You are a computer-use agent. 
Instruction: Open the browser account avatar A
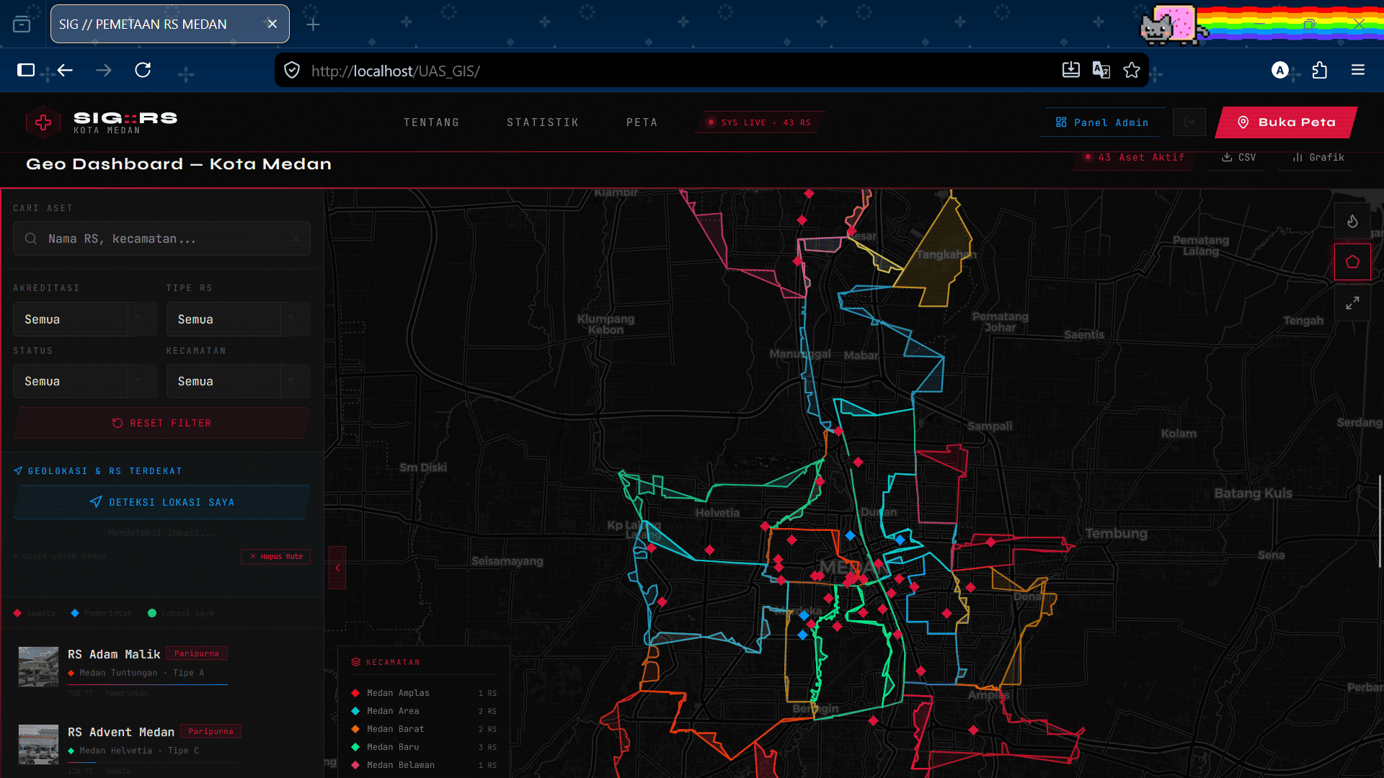tap(1280, 70)
